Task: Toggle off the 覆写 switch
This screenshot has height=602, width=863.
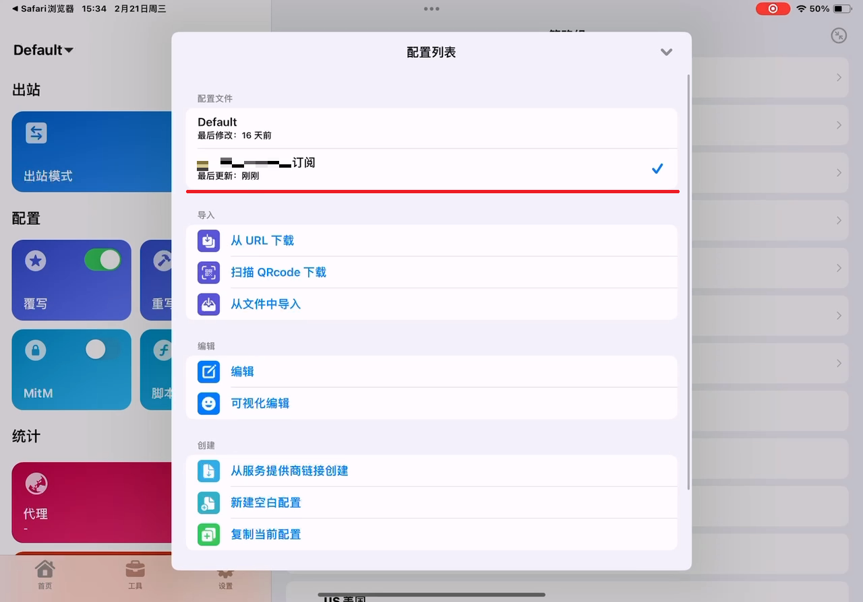Action: click(x=102, y=259)
